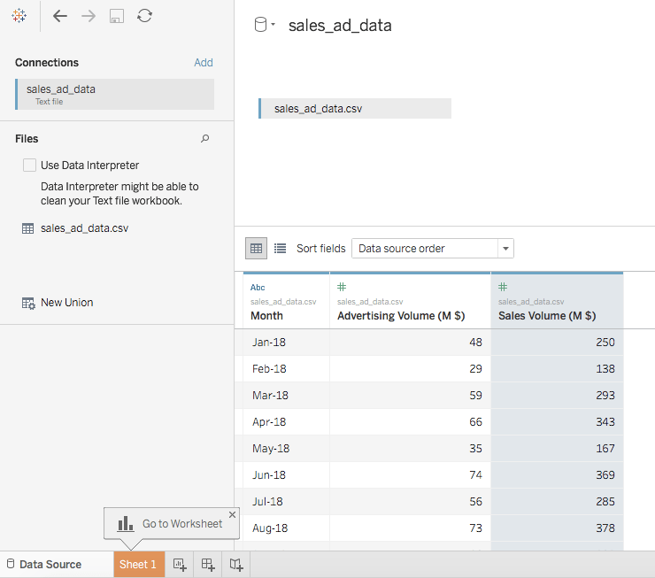
Task: Change Month column Abc data type
Action: pyautogui.click(x=258, y=288)
